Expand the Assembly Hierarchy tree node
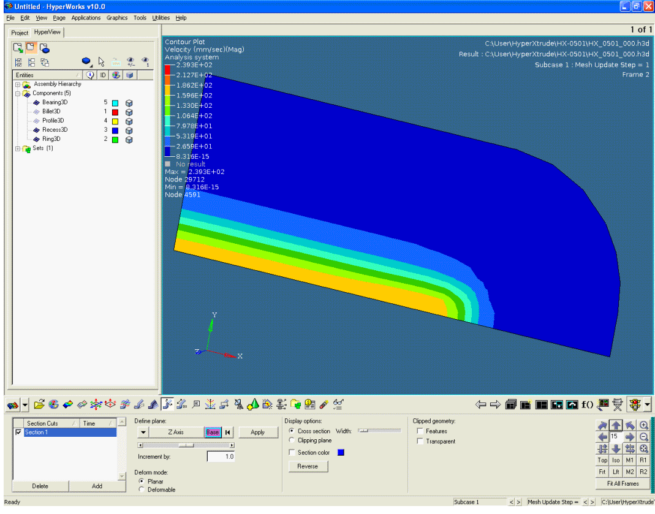This screenshot has width=655, height=514. [18, 84]
